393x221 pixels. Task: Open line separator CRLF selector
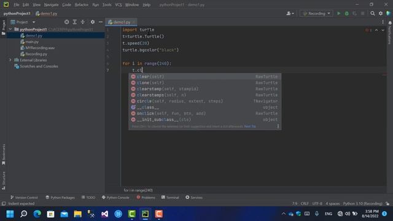(305, 204)
